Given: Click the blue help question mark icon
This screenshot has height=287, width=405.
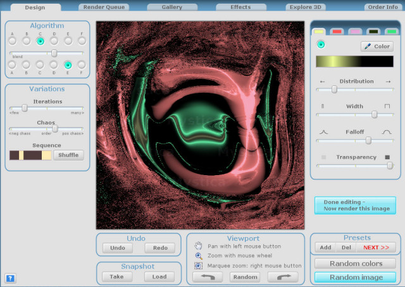Looking at the screenshot, I should tap(10, 278).
